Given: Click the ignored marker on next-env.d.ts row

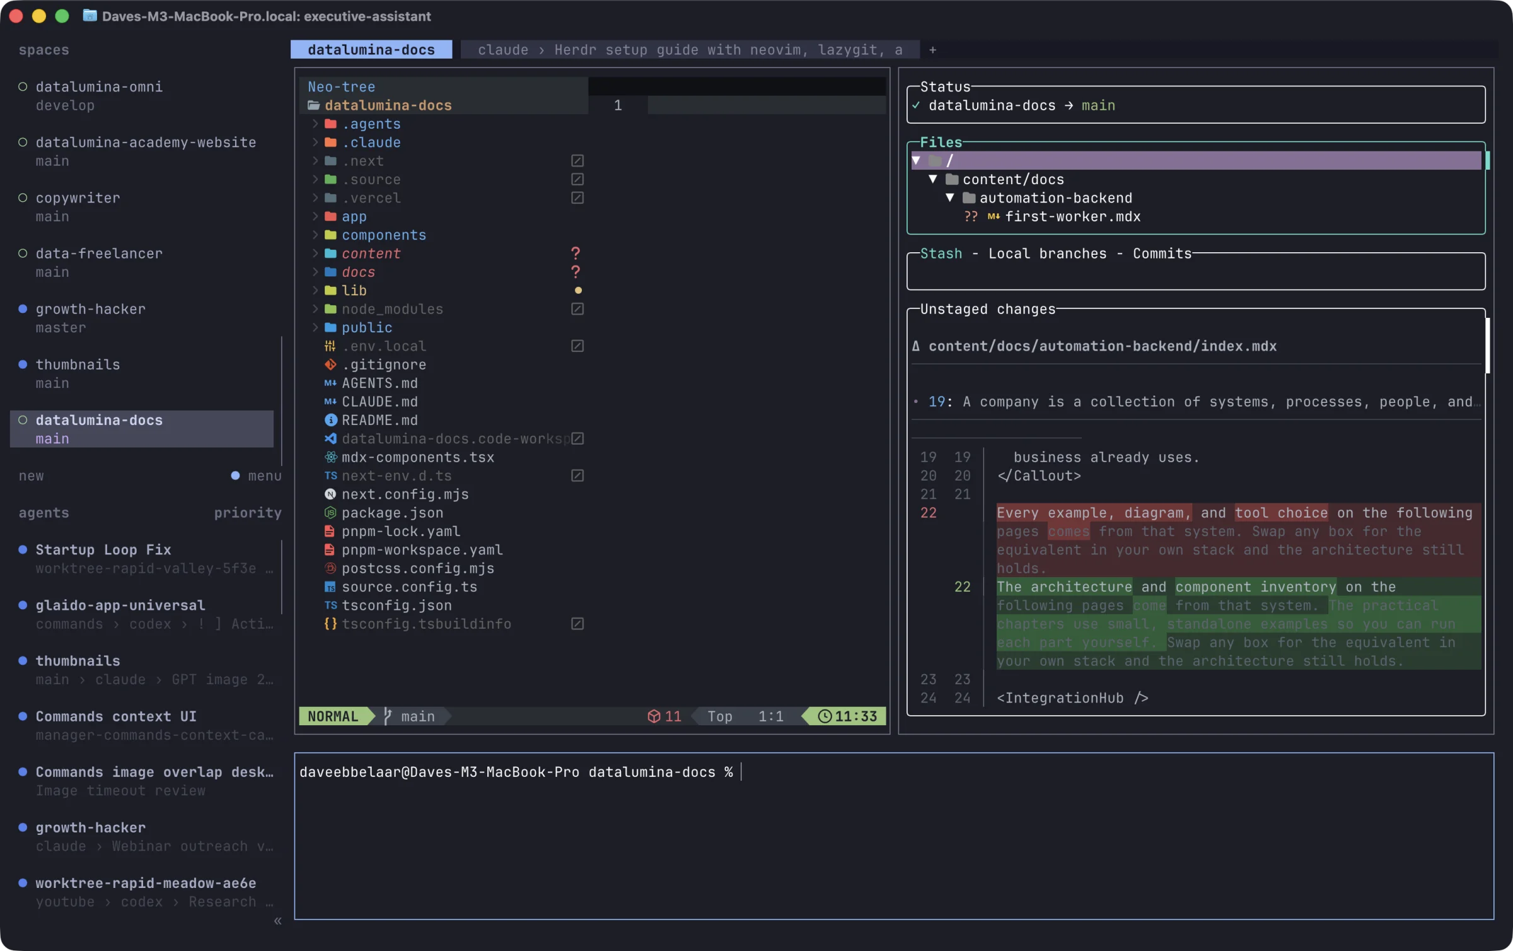Looking at the screenshot, I should [577, 475].
